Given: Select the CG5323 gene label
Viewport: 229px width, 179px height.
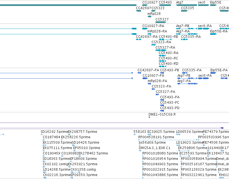Looking at the screenshot, I should click(158, 8).
